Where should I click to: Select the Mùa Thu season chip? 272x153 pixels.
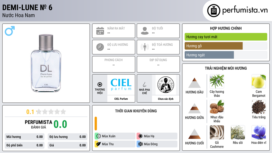coord(115,144)
